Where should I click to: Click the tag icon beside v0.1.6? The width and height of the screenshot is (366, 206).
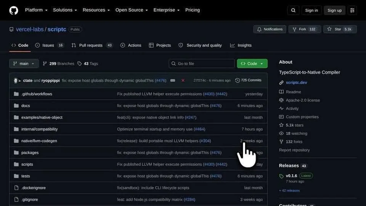[x=281, y=176]
